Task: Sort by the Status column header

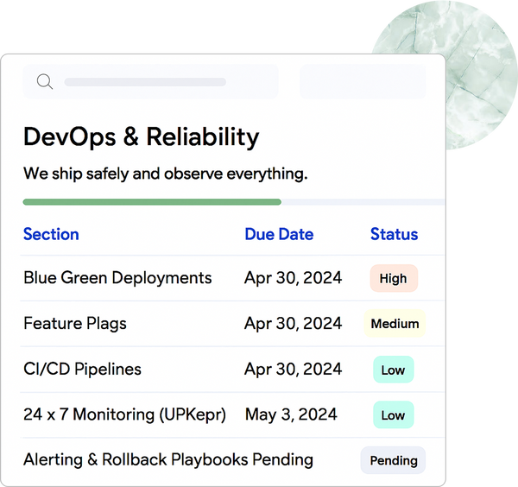Action: coord(394,234)
